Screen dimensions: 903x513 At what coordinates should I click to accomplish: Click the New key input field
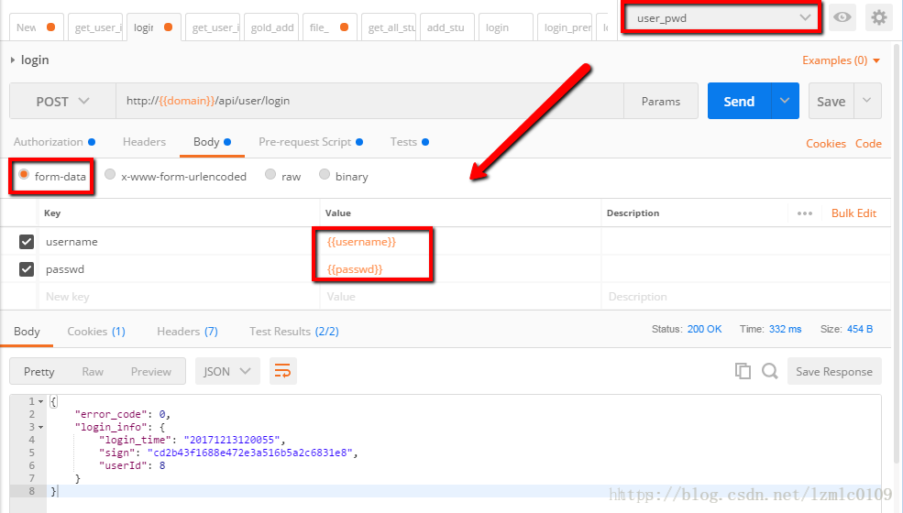(179, 297)
